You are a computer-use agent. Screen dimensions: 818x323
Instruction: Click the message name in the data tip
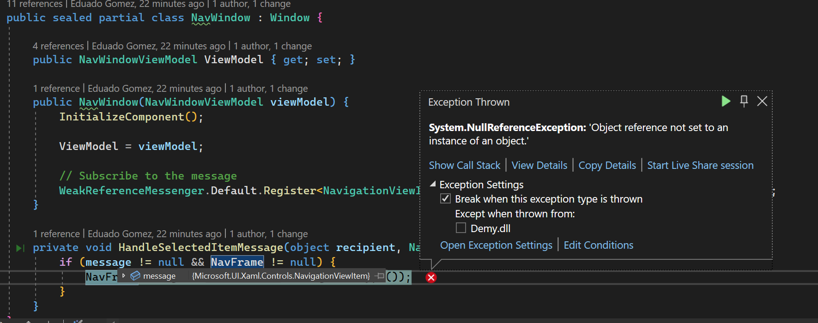click(159, 276)
